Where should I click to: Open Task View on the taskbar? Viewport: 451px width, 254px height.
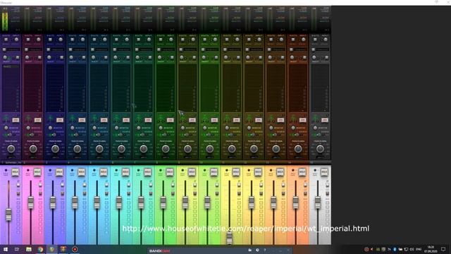coord(17,249)
